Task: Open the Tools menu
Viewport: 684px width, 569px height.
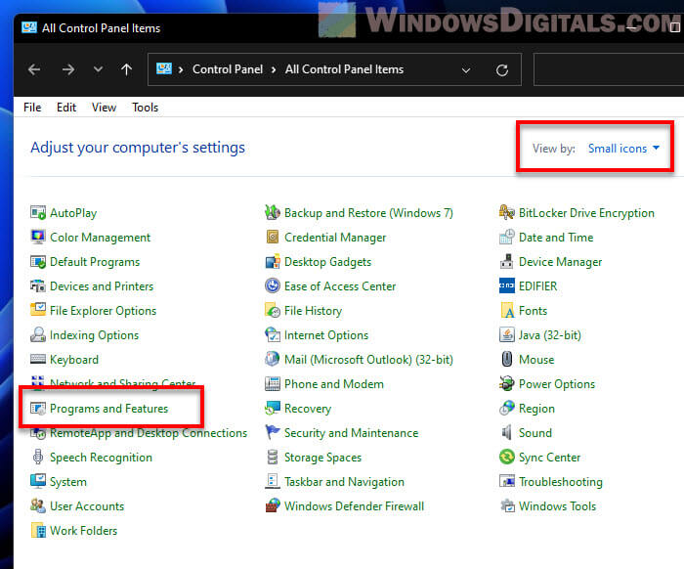Action: tap(145, 108)
